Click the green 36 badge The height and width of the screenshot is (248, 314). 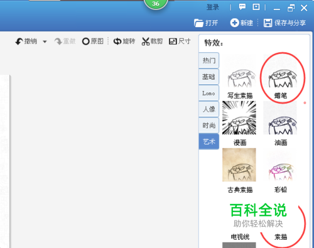(156, 4)
